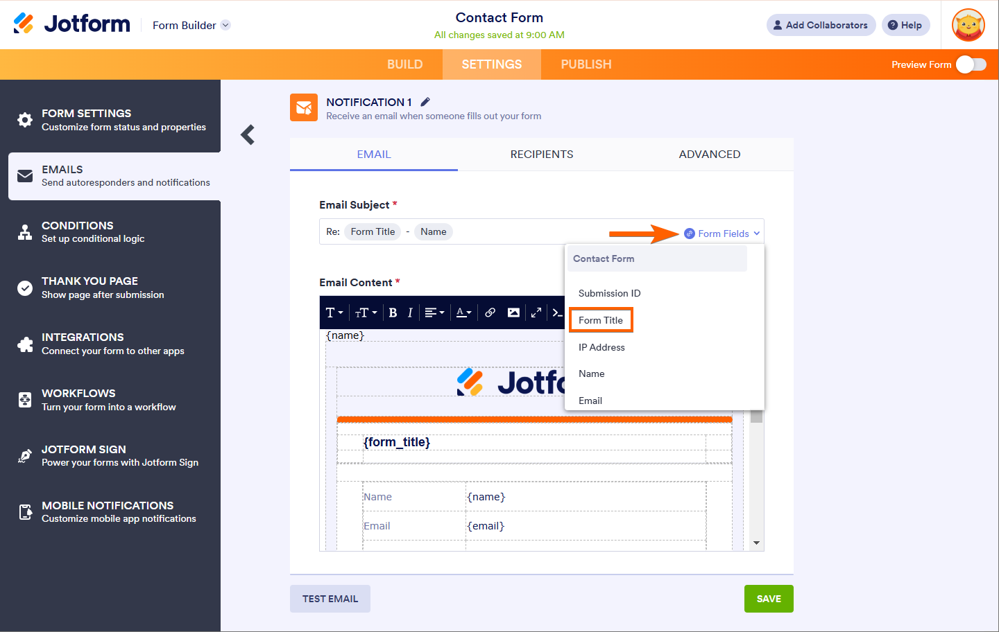Click the Name chip in Email Subject

coord(434,231)
